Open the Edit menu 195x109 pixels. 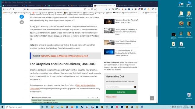(x=6, y=2)
